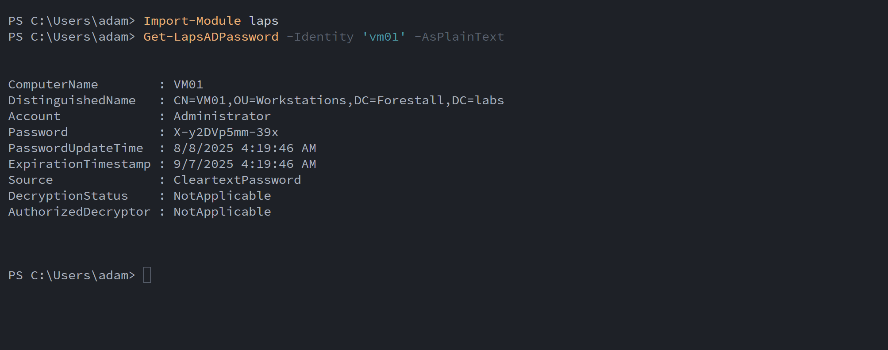This screenshot has width=888, height=350.
Task: Click the Import-Module command text
Action: (192, 21)
